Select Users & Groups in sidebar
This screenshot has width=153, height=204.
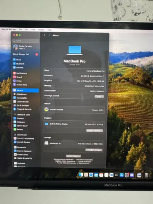tap(22, 142)
